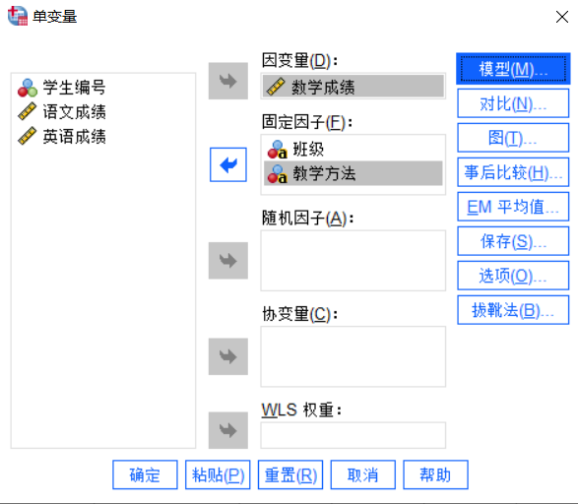Click the arrow button beside 因变量 field
Image resolution: width=578 pixels, height=504 pixels.
228,81
